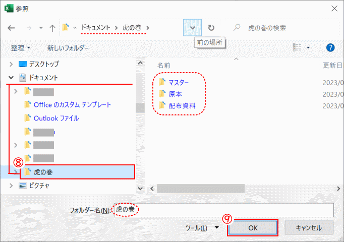Confirm with the OK button

253,228
